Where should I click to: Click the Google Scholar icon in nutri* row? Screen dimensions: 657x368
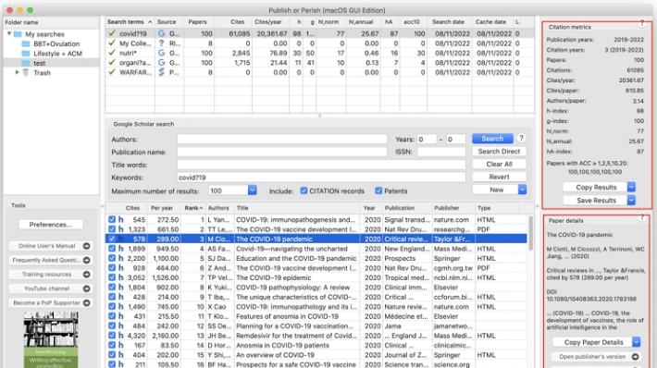pos(161,53)
